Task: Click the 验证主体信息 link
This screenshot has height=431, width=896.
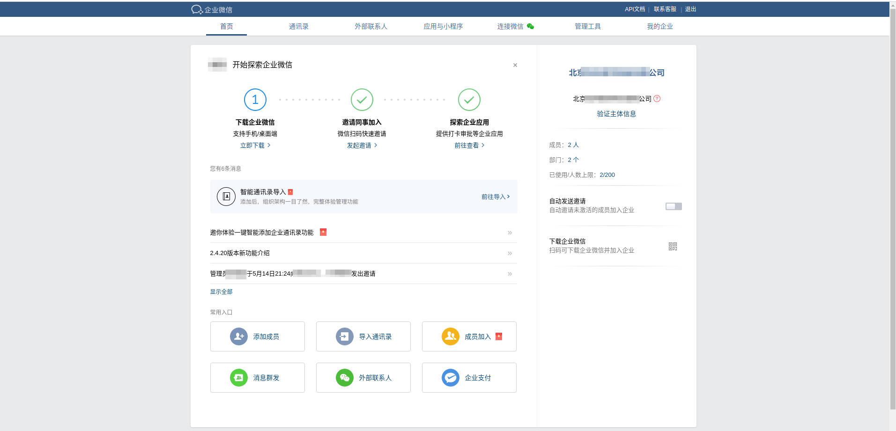Action: click(616, 114)
